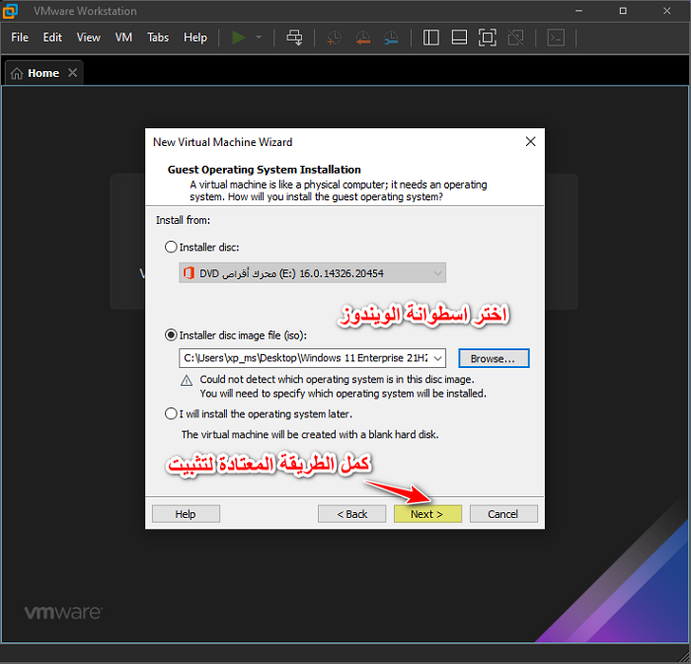Click the Office icon in DVD dropdown
Screen dimensions: 691x664
pos(190,273)
